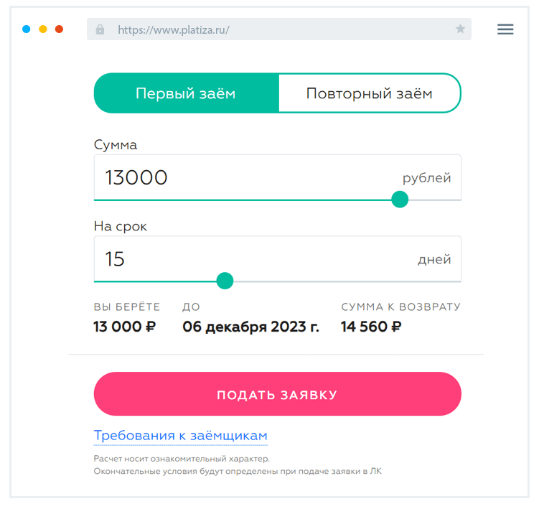Image resolution: width=539 pixels, height=509 pixels.
Task: Click the 13 000 ₽ borrowed amount
Action: (x=124, y=327)
